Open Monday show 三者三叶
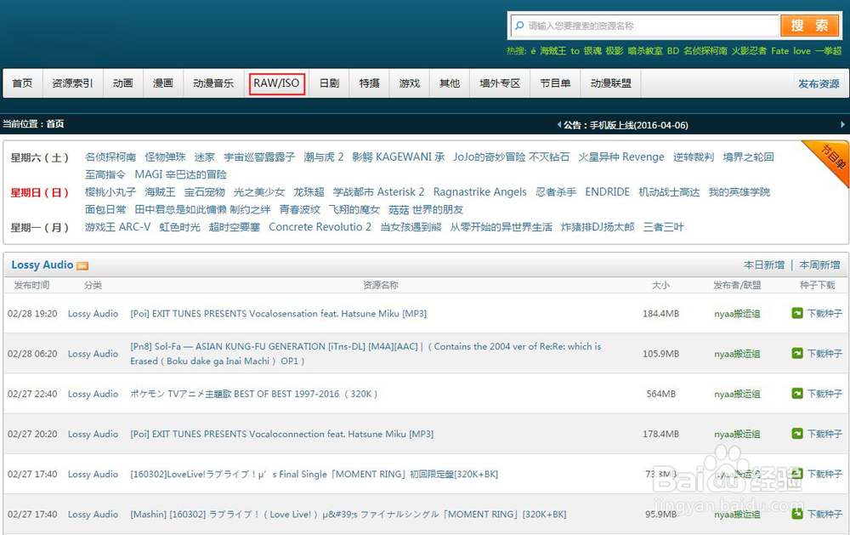 pyautogui.click(x=663, y=227)
